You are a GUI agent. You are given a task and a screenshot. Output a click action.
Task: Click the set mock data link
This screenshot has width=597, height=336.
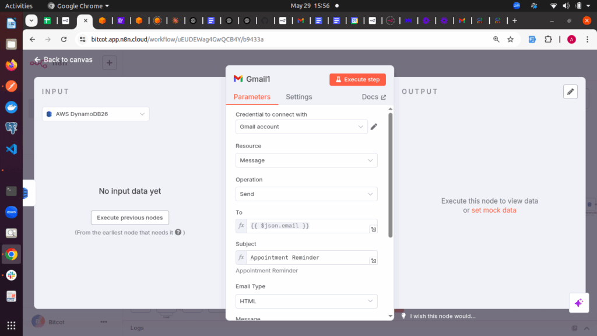click(493, 210)
